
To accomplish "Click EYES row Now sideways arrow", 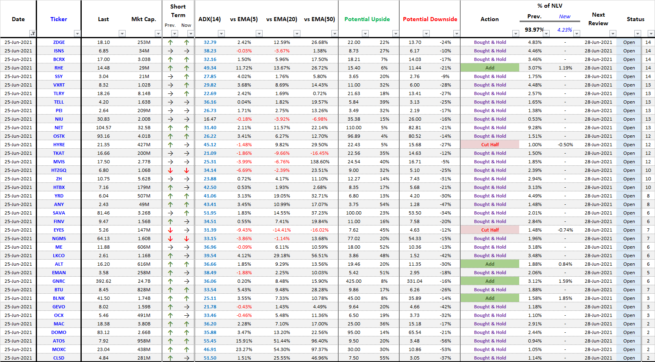I will (x=187, y=230).
